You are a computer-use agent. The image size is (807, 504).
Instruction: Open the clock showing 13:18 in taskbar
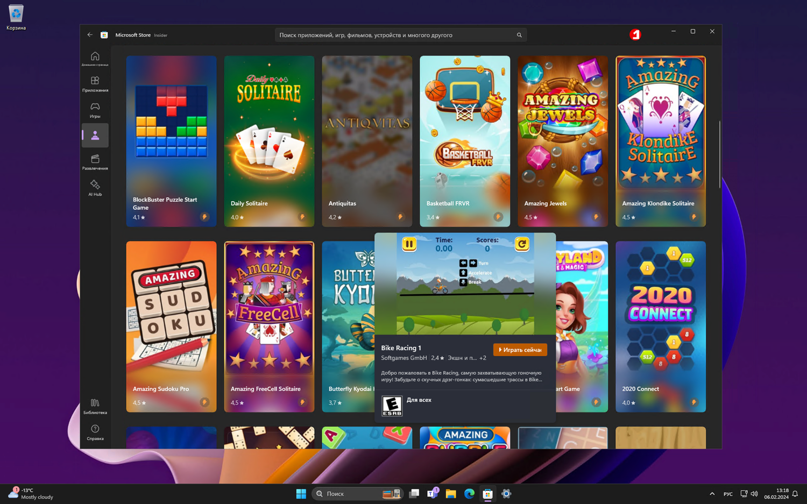[x=776, y=494]
